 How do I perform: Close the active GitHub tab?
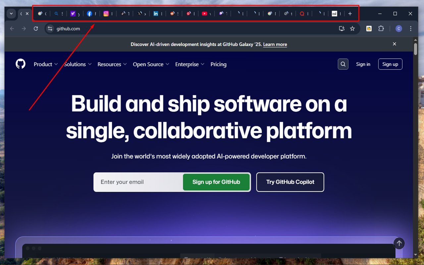point(27,14)
